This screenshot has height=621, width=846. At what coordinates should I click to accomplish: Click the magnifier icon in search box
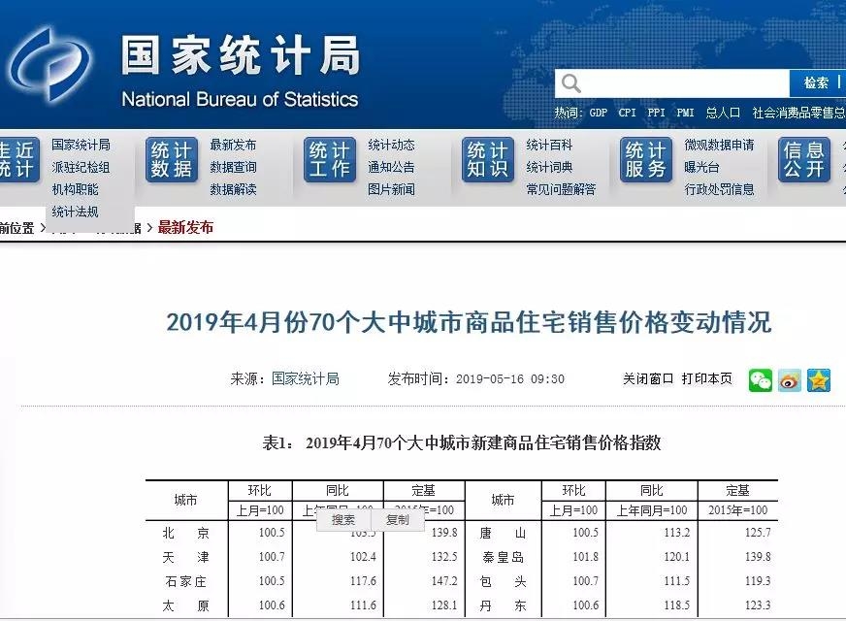coord(570,83)
